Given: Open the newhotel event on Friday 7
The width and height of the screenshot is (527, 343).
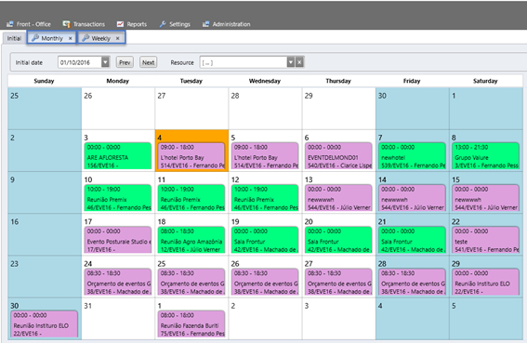Looking at the screenshot, I should coord(412,155).
